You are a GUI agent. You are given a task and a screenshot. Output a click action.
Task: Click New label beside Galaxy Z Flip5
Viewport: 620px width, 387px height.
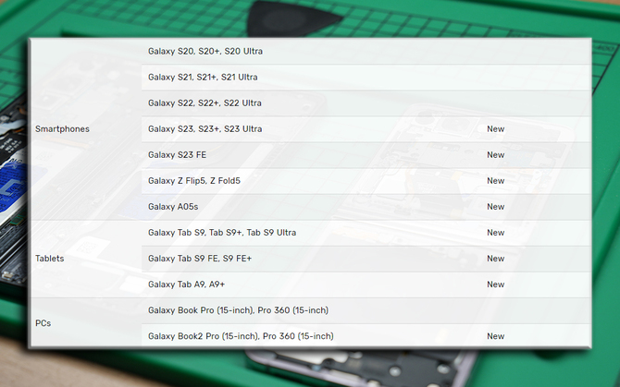pos(495,181)
